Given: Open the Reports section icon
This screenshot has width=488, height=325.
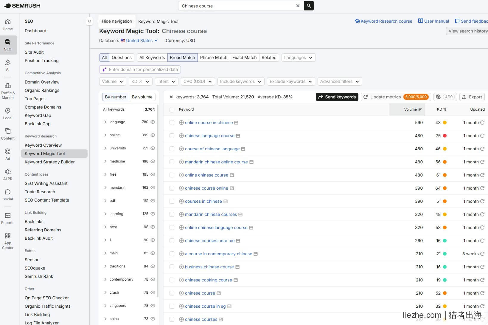Looking at the screenshot, I should 8,219.
